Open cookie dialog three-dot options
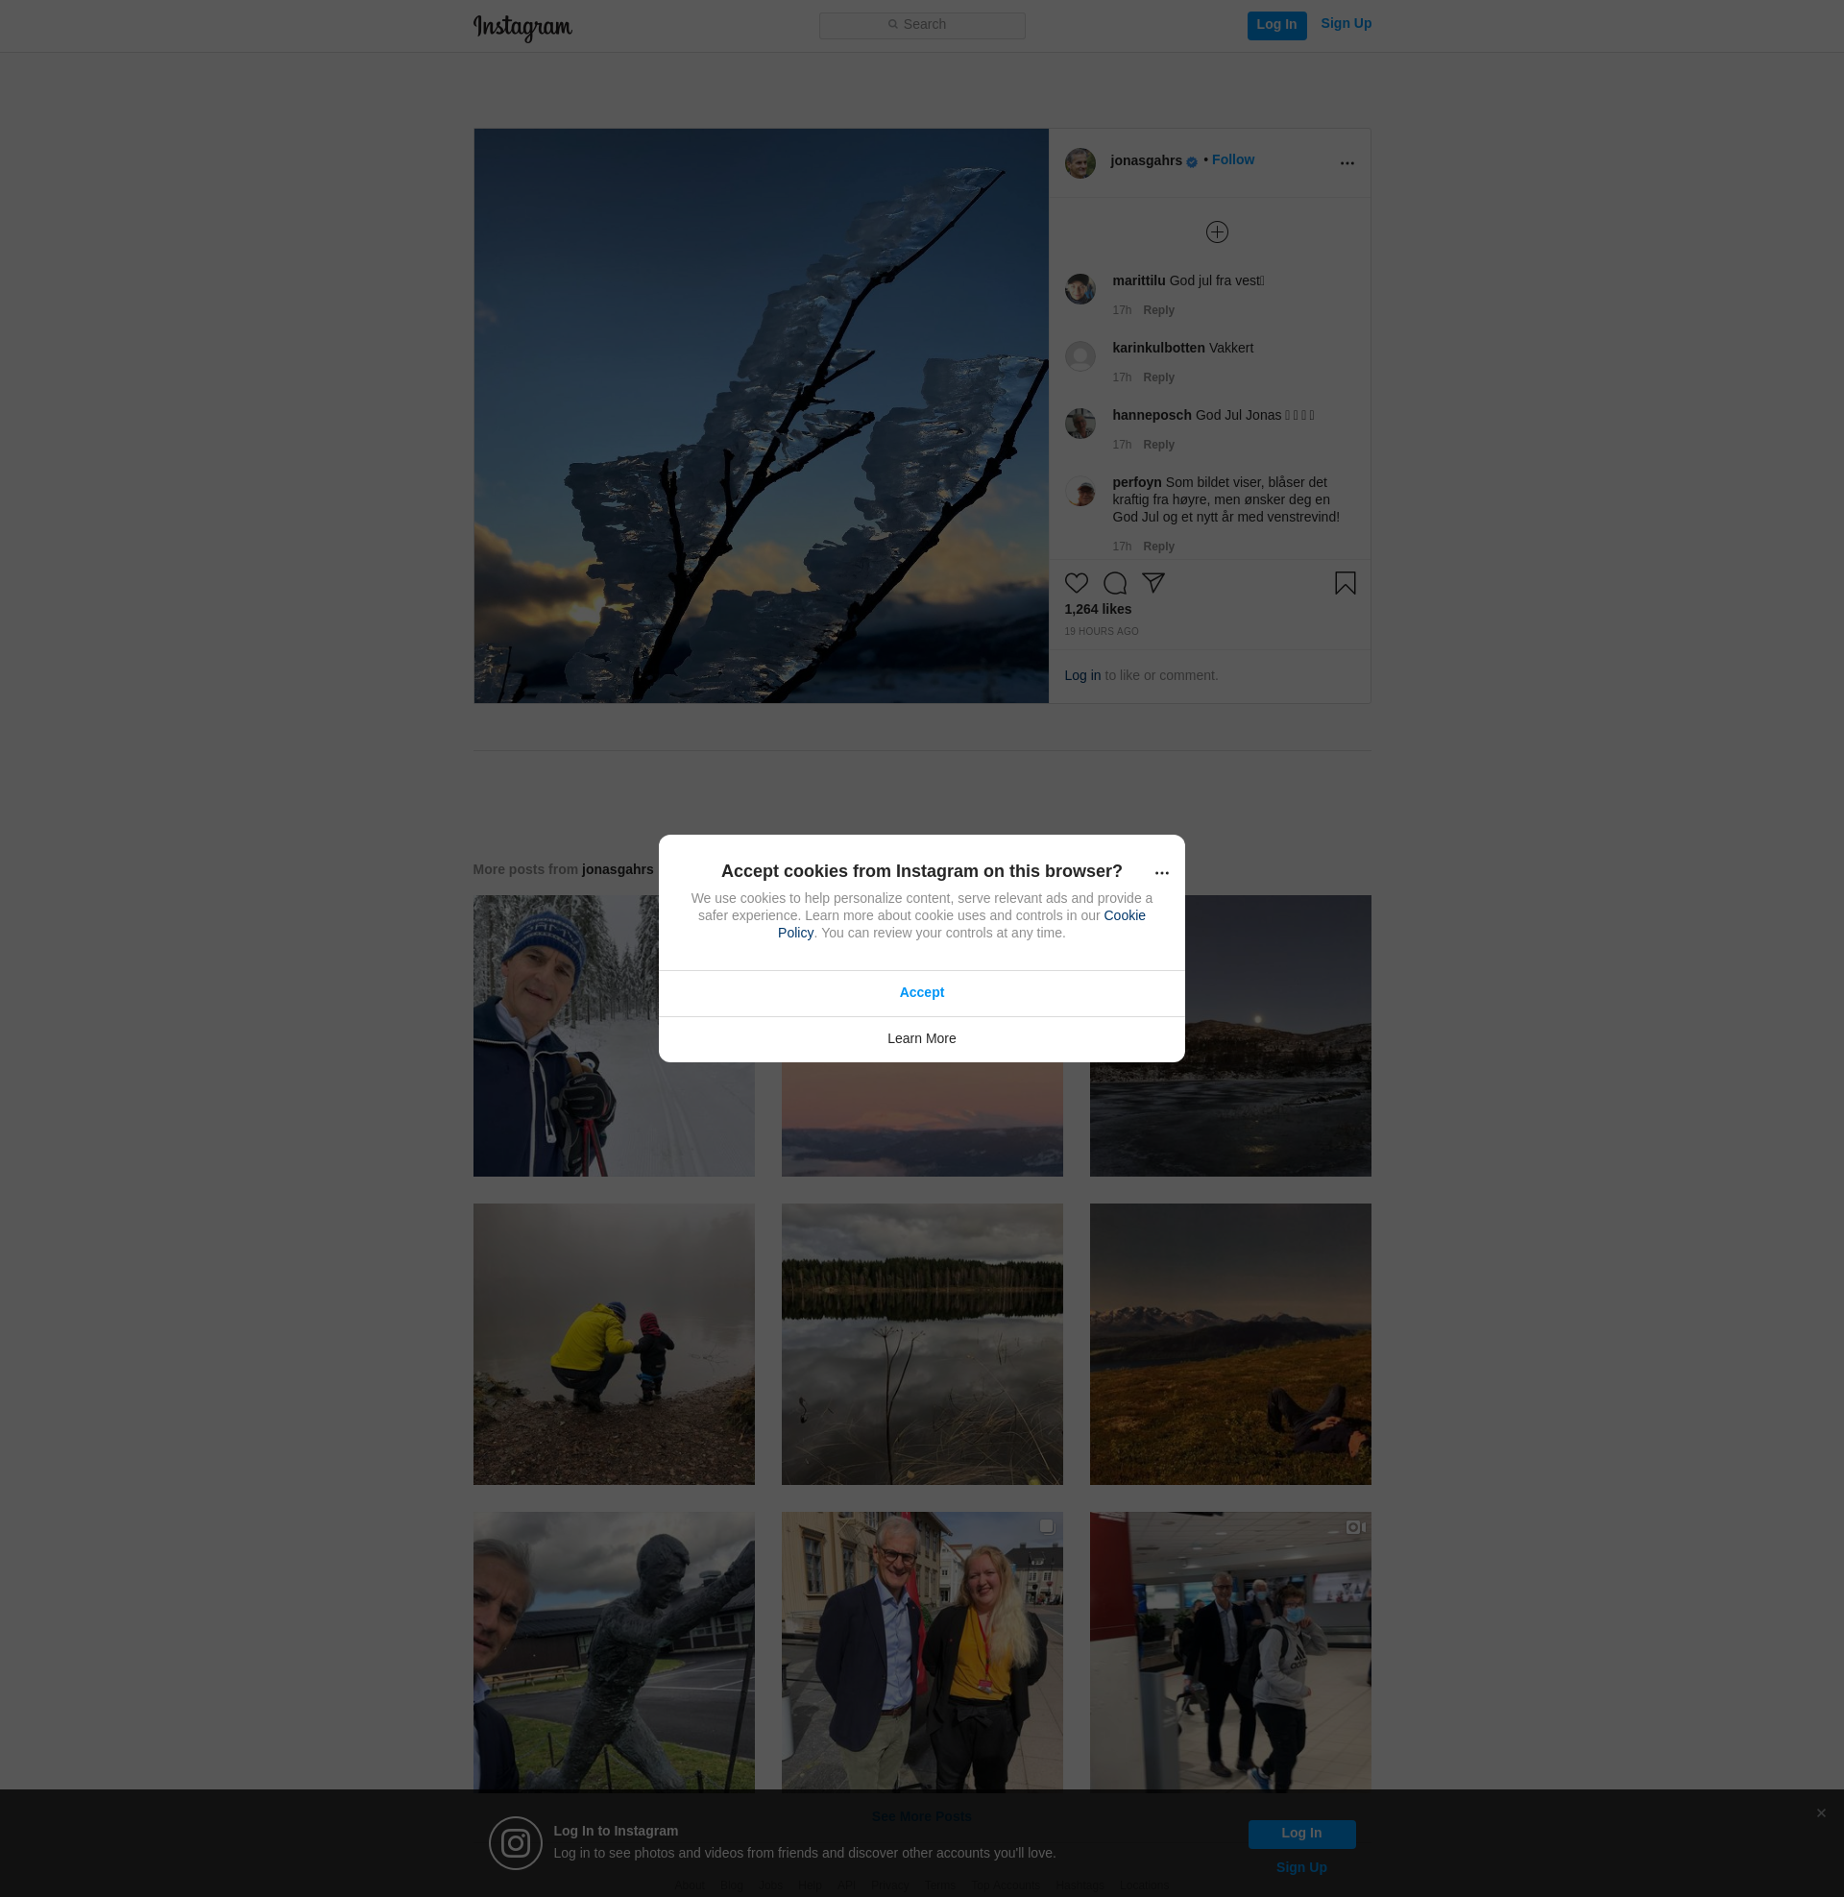The width and height of the screenshot is (1844, 1897). pos(1161,872)
